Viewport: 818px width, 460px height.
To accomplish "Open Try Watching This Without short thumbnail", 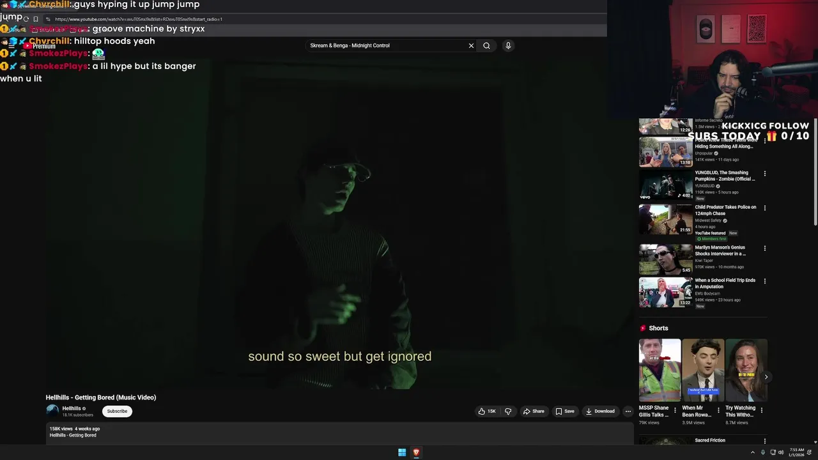I will (746, 370).
